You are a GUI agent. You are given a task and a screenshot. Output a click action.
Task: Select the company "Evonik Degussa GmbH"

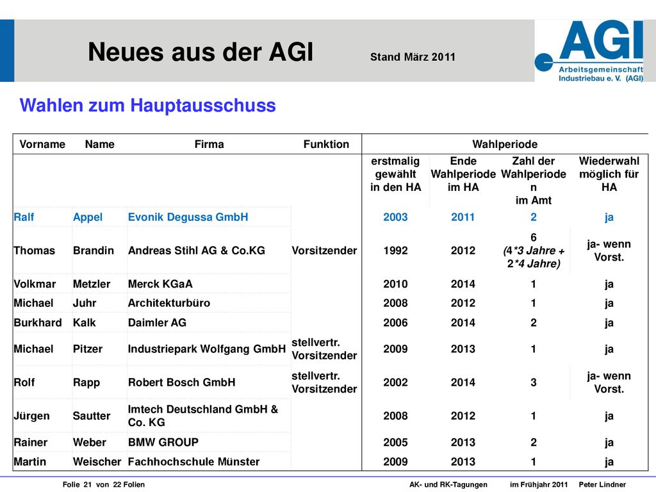point(188,217)
